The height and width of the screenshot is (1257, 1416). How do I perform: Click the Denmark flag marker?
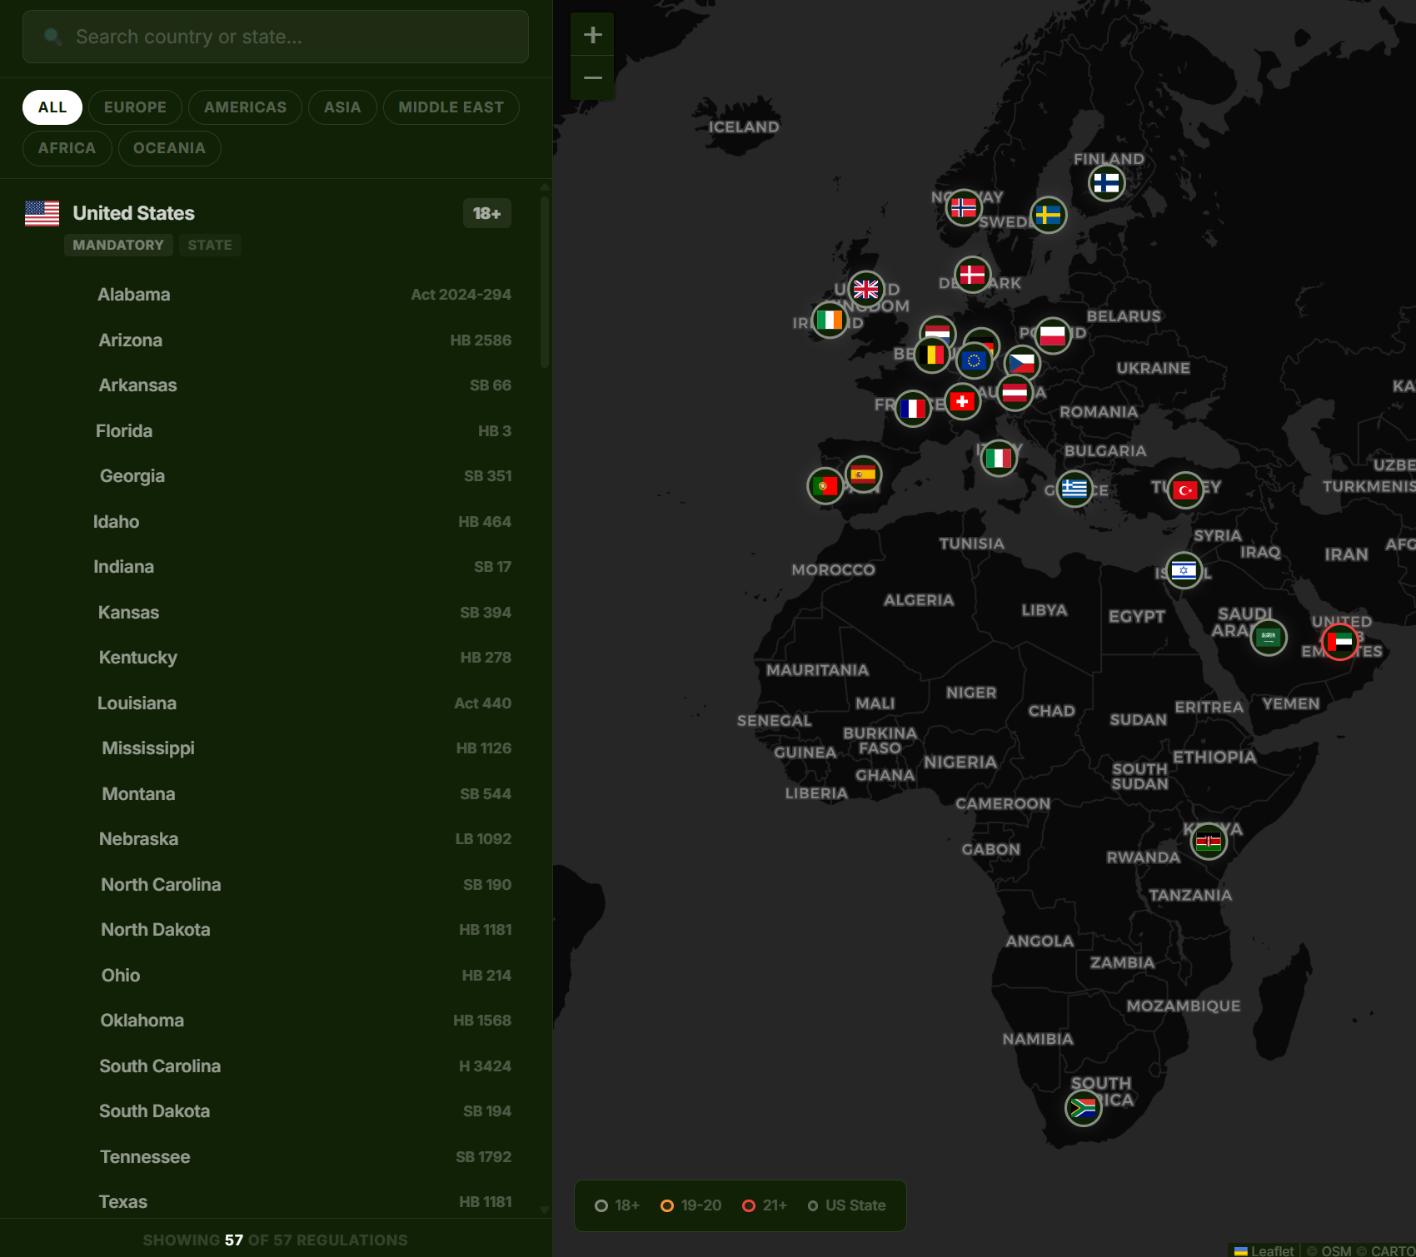[x=972, y=275]
